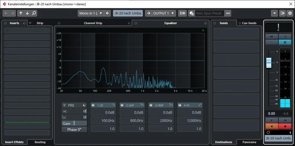
Task: Mute the channel with the M button
Action: [271, 36]
